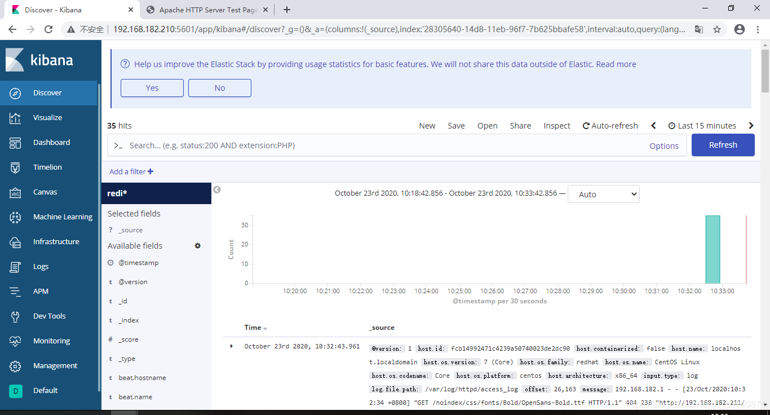Sort by Time column arrow
770x415 pixels.
tap(265, 328)
